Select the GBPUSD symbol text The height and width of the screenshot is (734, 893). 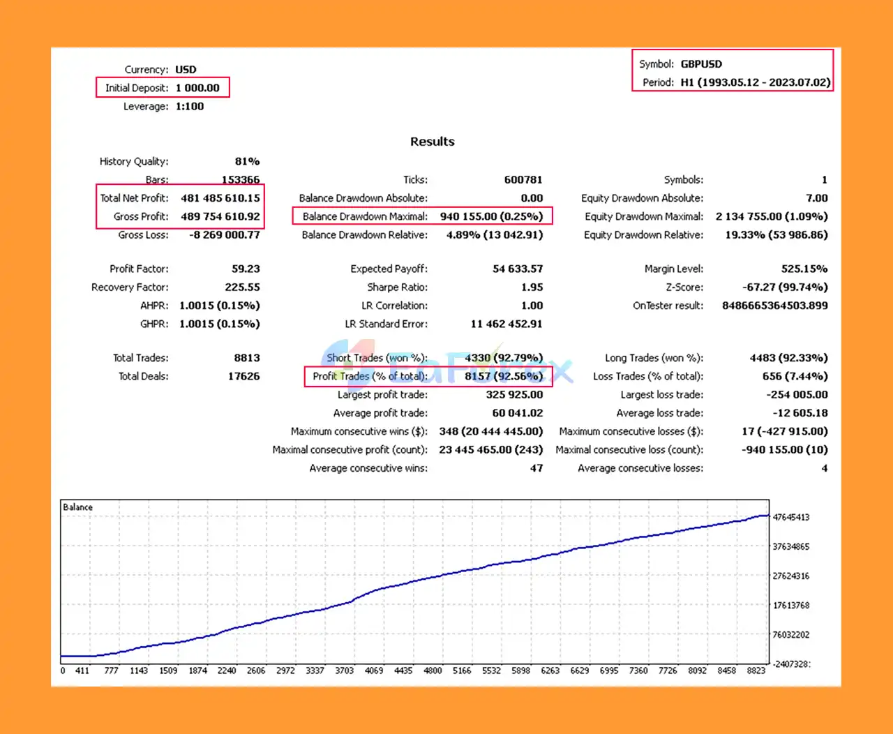pos(701,64)
